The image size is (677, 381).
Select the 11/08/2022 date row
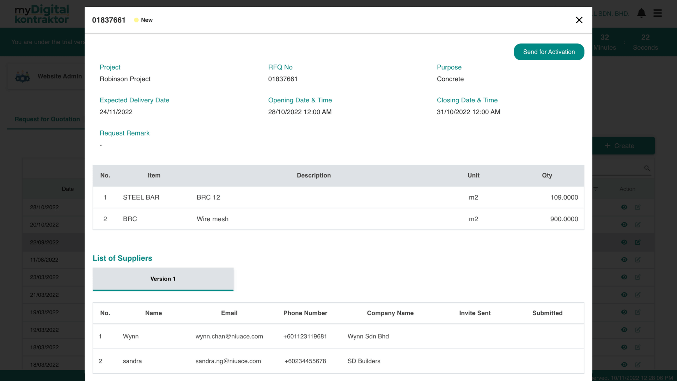tap(44, 260)
